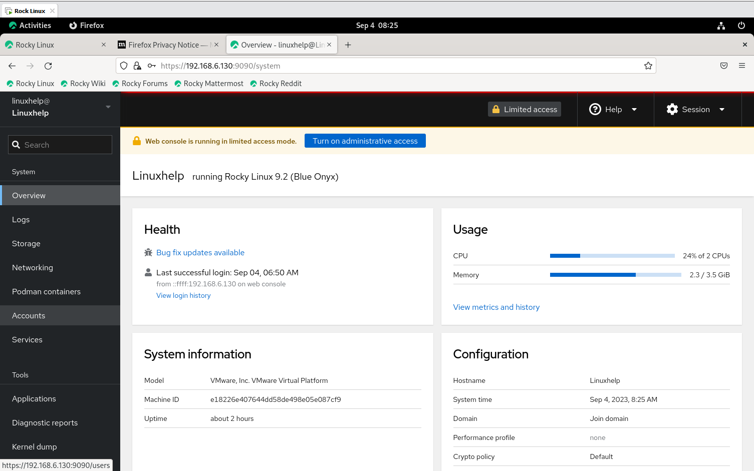Click the Machine ID value e18226e407644dd58de498e05e087cf9

pyautogui.click(x=276, y=399)
